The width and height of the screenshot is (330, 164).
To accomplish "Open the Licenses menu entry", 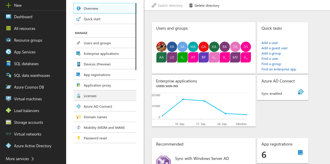I will coord(90,96).
